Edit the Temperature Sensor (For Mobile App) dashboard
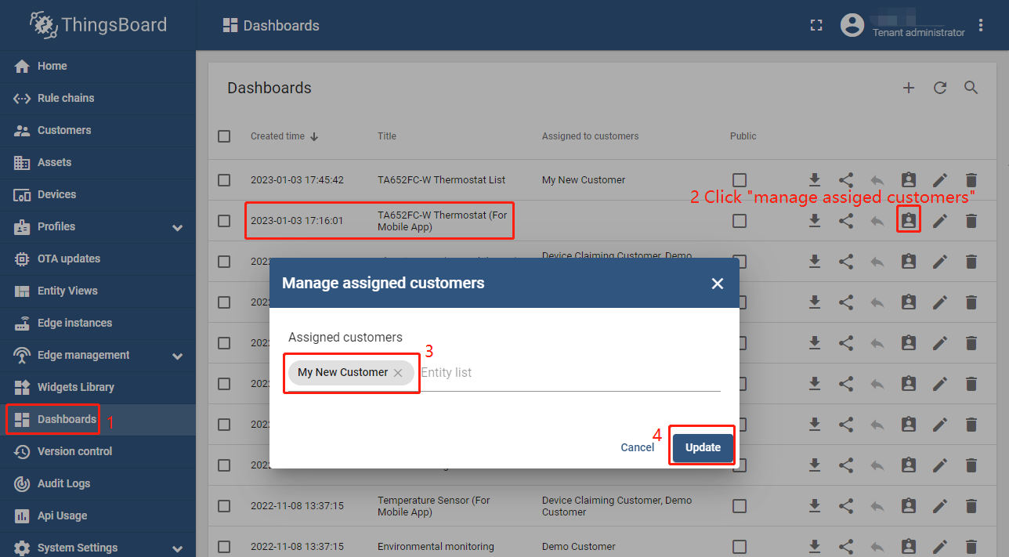The width and height of the screenshot is (1009, 557). coord(940,506)
